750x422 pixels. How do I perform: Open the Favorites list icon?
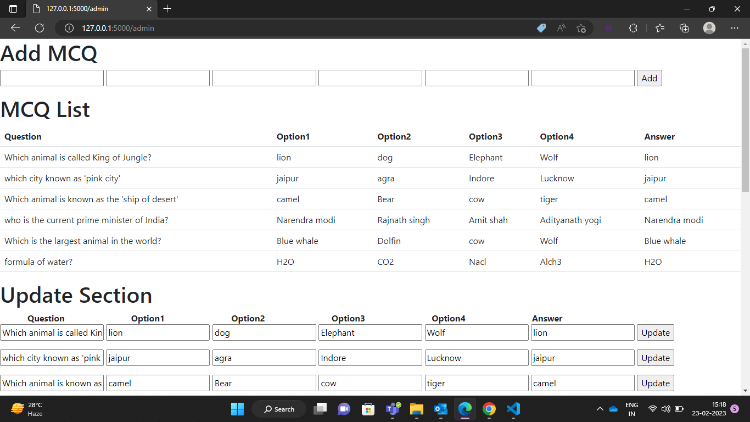tap(659, 28)
